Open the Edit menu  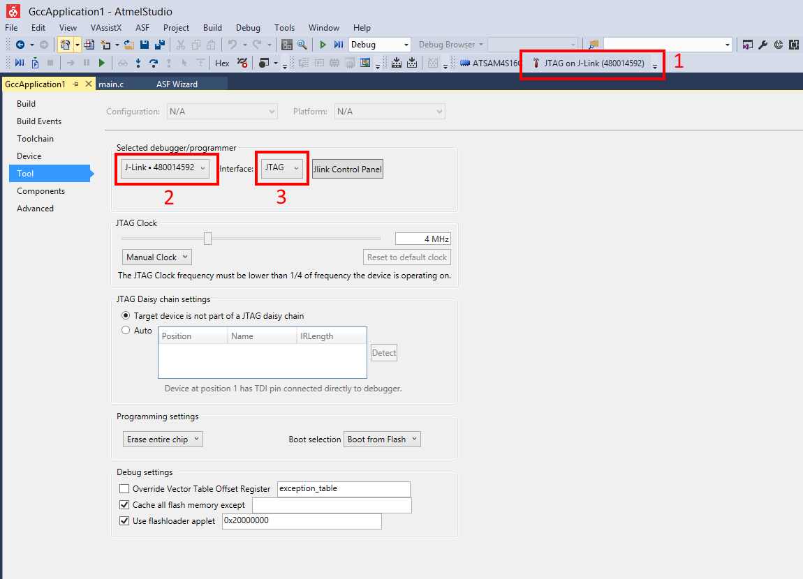[x=38, y=28]
